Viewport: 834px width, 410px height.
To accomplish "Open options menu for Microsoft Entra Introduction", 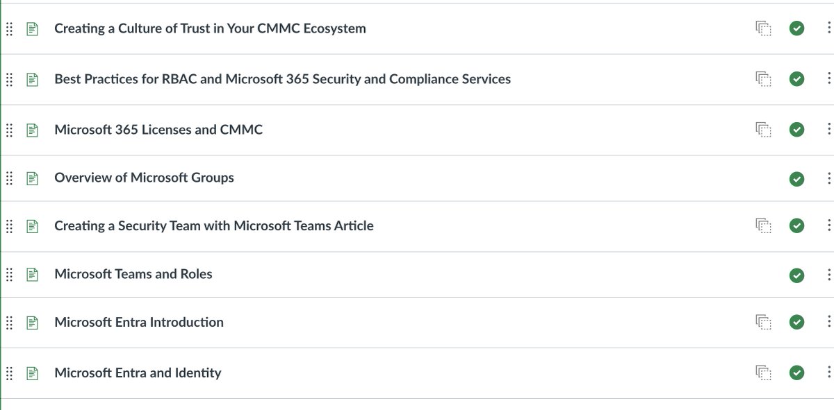I will coord(828,322).
